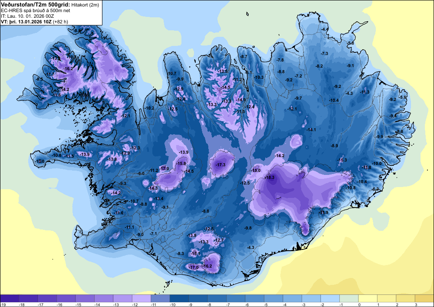Click the -10.0 temperature value
Screen dimensions: 434x307
click(x=377, y=163)
